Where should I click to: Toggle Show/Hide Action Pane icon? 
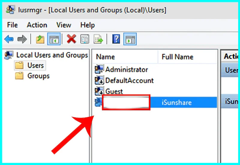tap(130, 39)
